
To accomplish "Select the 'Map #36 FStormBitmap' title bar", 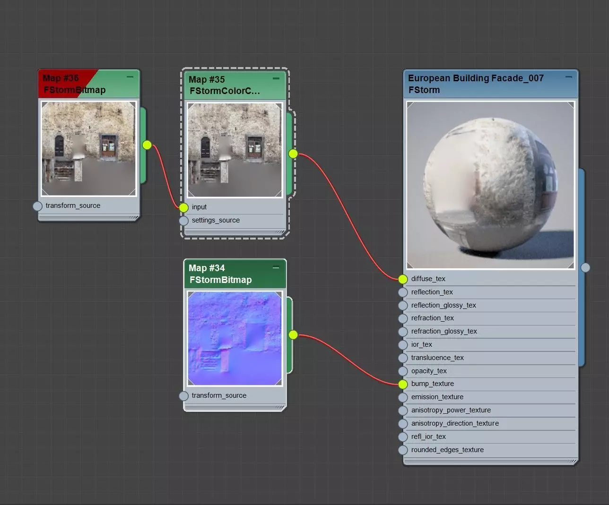I will pos(89,84).
